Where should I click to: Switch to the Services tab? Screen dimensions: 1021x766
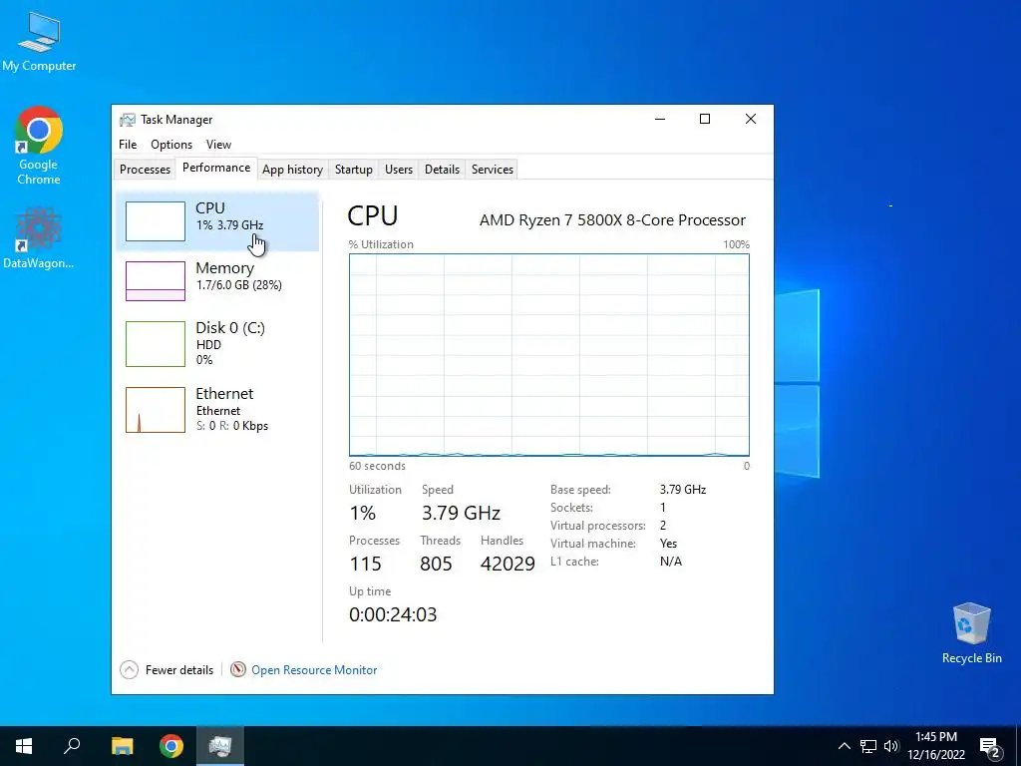(x=493, y=170)
